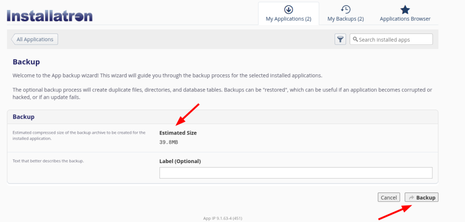Select the 39.8MB estimated size value
The width and height of the screenshot is (465, 222).
click(169, 142)
